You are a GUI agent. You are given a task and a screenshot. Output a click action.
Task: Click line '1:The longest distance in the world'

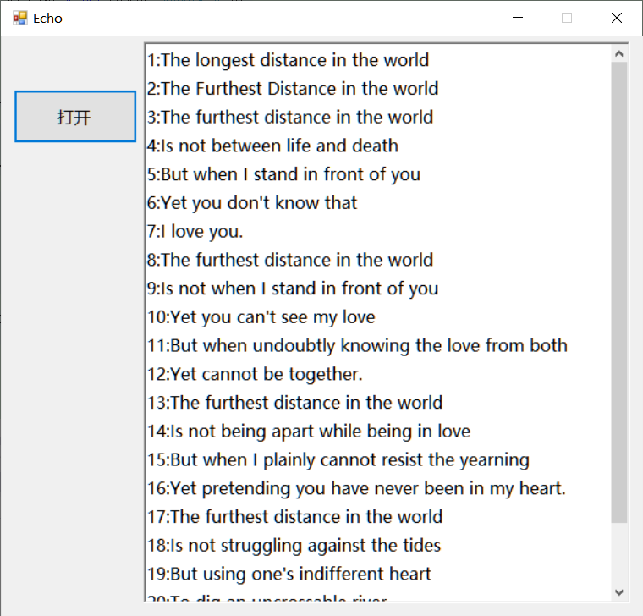[288, 60]
